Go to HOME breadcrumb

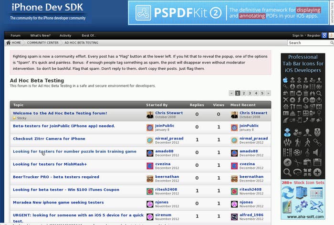(x=16, y=43)
